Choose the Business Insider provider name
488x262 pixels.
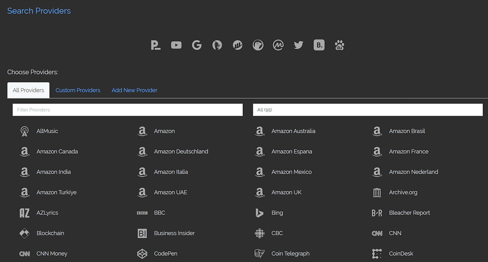[174, 233]
